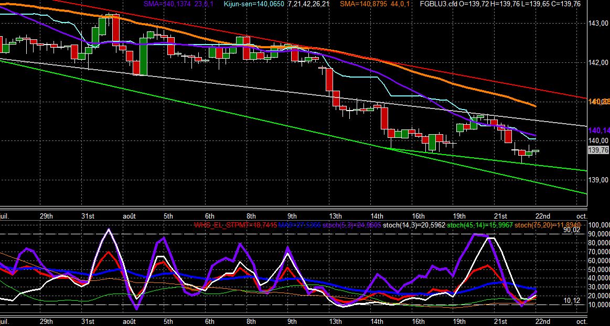This screenshot has width=610, height=326.
Task: Click '29th' on the price chart's date axis
Action: tap(46, 216)
